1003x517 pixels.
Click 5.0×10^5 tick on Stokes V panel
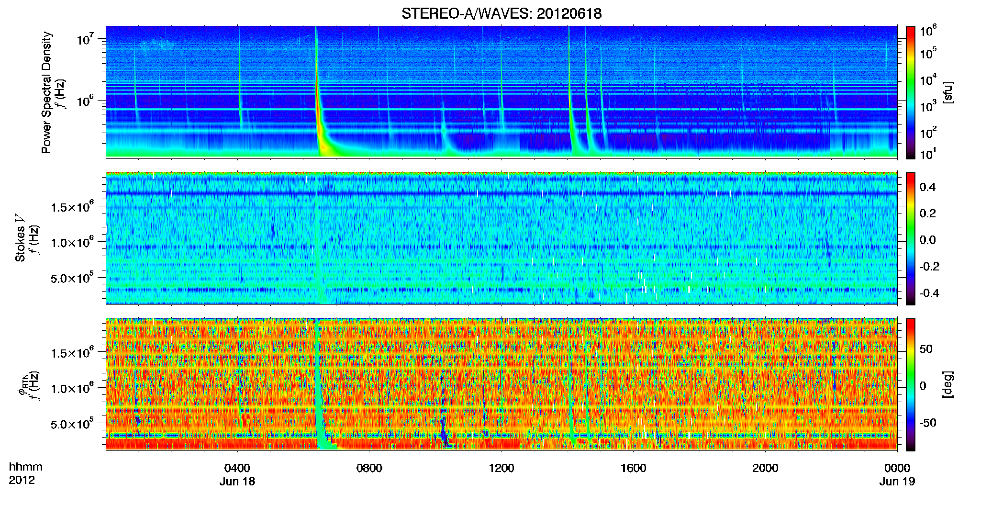coord(72,278)
